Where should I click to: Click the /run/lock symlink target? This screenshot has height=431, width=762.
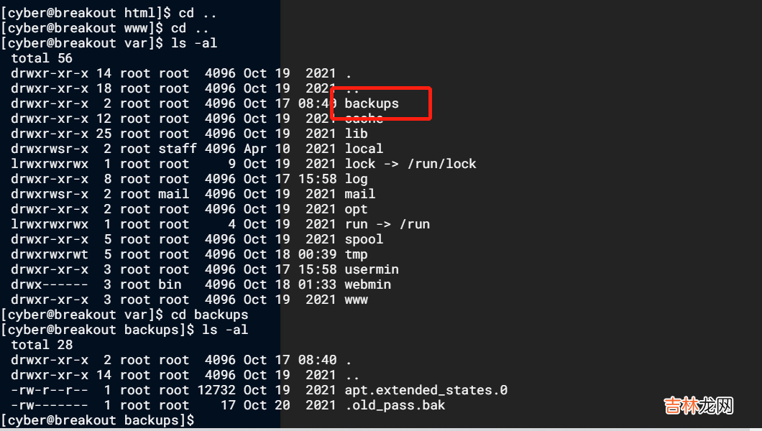pos(441,164)
